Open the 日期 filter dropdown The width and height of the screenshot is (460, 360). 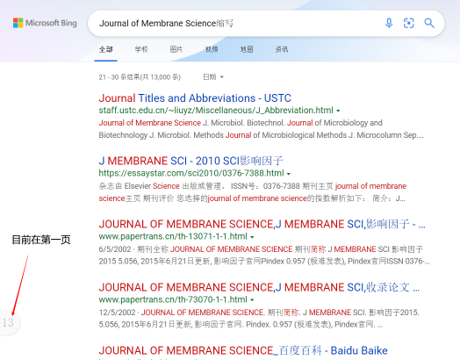[213, 77]
